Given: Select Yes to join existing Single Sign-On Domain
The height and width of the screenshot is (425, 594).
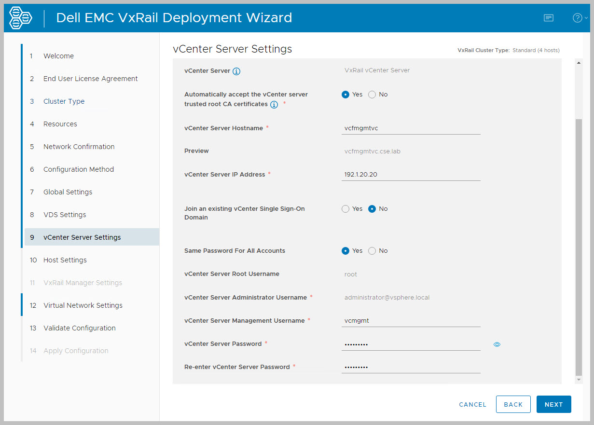Looking at the screenshot, I should [x=345, y=209].
